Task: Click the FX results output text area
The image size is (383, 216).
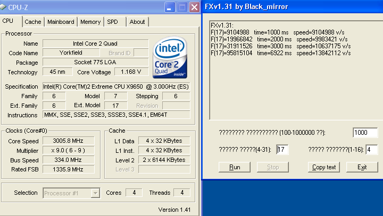Action: pyautogui.click(x=296, y=71)
